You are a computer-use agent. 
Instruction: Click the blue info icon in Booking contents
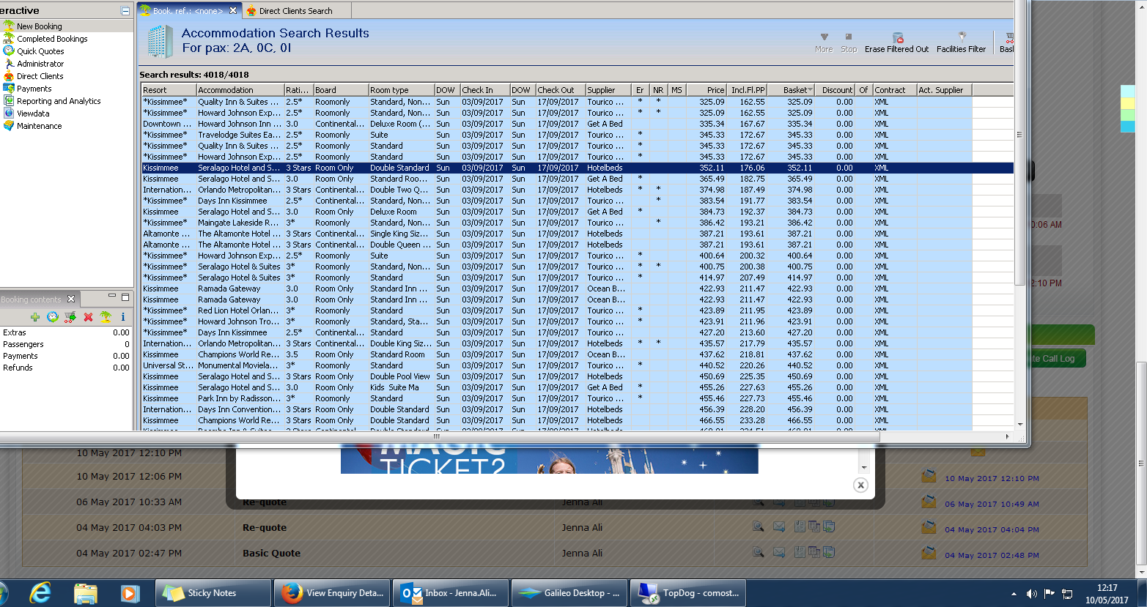pos(123,317)
